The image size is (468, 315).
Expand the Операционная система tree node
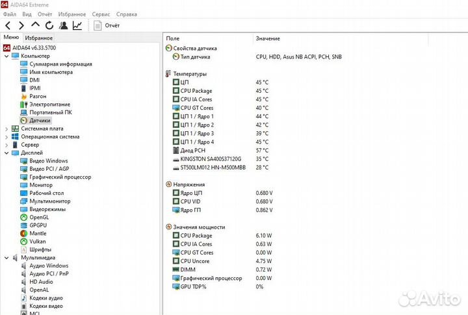coord(6,136)
